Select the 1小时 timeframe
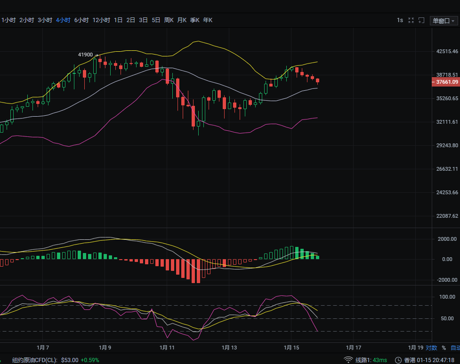Viewport: 460px width, 364px height. coord(8,20)
